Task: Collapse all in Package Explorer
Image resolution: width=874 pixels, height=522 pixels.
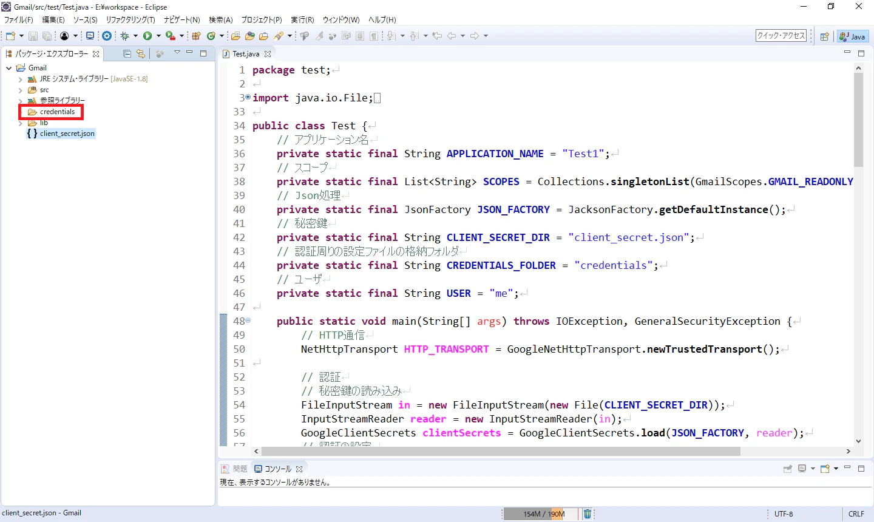Action: [127, 53]
